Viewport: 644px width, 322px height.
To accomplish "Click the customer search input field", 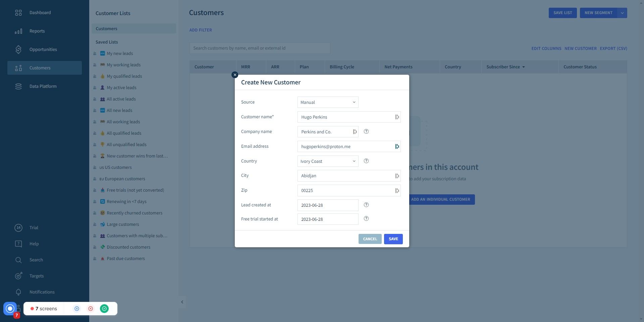I will coord(260,48).
